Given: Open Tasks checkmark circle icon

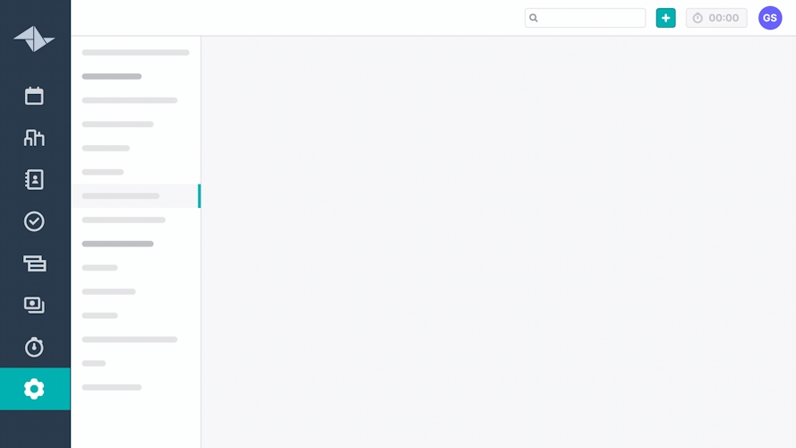Looking at the screenshot, I should coord(34,221).
